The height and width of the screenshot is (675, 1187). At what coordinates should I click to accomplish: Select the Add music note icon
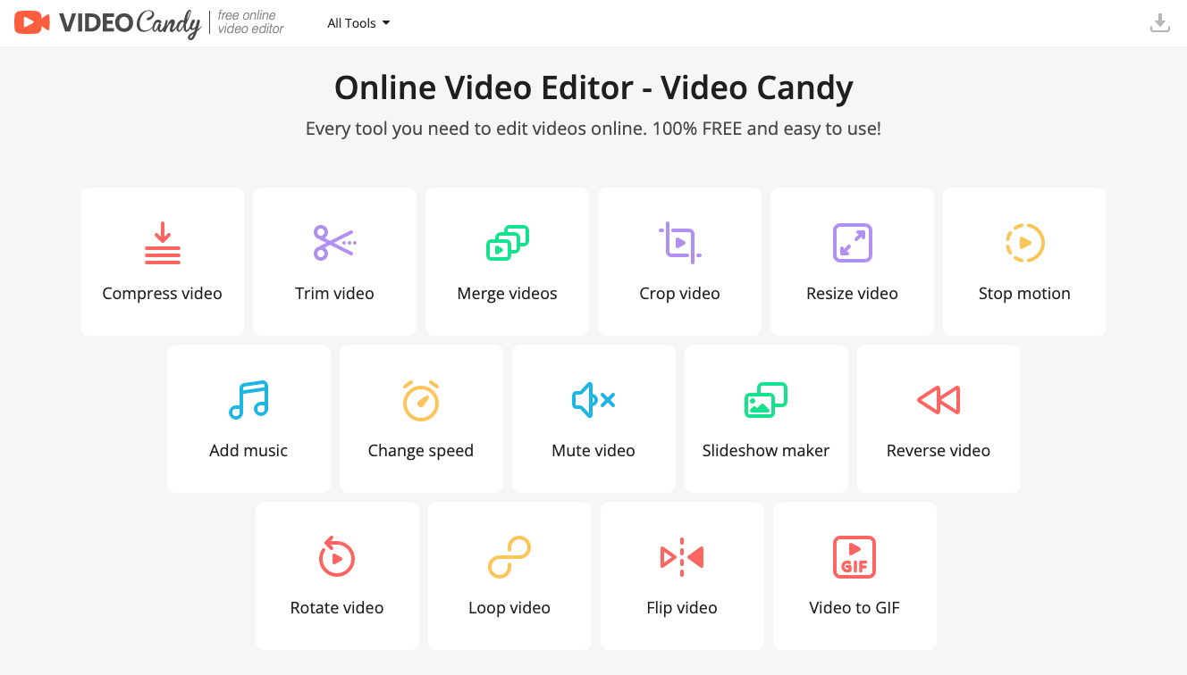[249, 400]
